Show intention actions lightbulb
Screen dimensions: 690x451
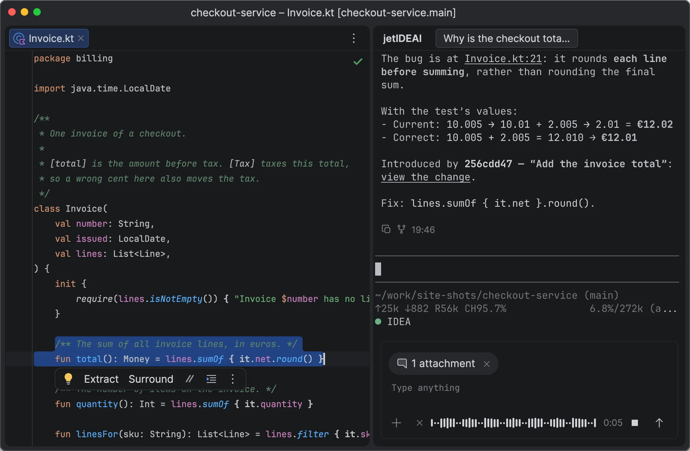(68, 379)
